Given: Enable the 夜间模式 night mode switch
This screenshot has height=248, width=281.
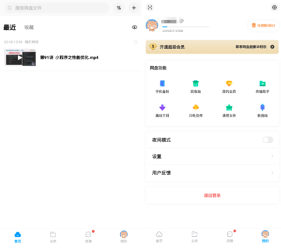Looking at the screenshot, I should (267, 140).
